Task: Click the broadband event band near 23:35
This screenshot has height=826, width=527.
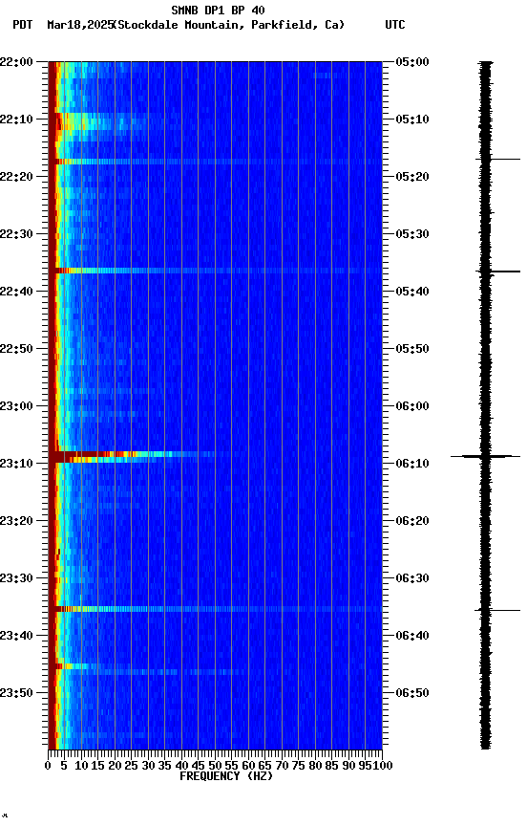Action: (215, 609)
